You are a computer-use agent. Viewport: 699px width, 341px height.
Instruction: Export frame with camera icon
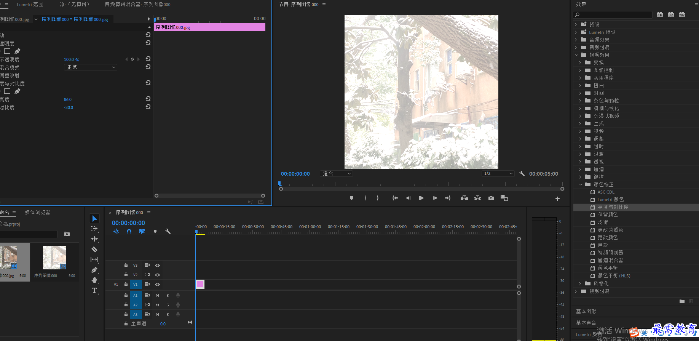(491, 198)
